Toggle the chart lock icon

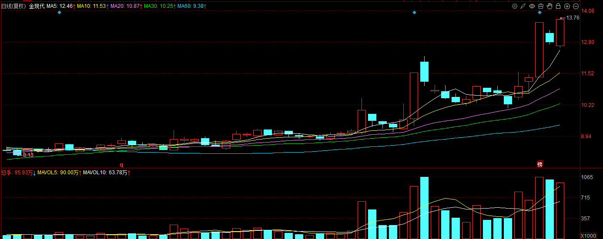tap(558, 6)
